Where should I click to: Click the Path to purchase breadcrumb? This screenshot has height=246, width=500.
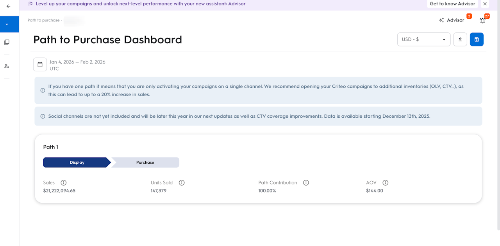tap(44, 20)
